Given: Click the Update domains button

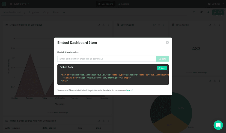Looking at the screenshot, I should (162, 59).
